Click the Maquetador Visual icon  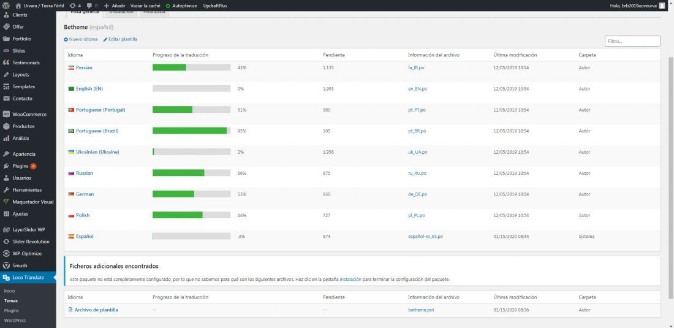(6, 202)
